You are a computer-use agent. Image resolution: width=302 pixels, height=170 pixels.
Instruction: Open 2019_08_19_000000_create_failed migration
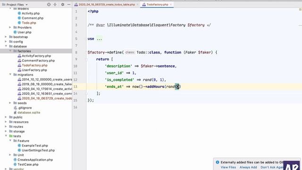tap(47, 84)
